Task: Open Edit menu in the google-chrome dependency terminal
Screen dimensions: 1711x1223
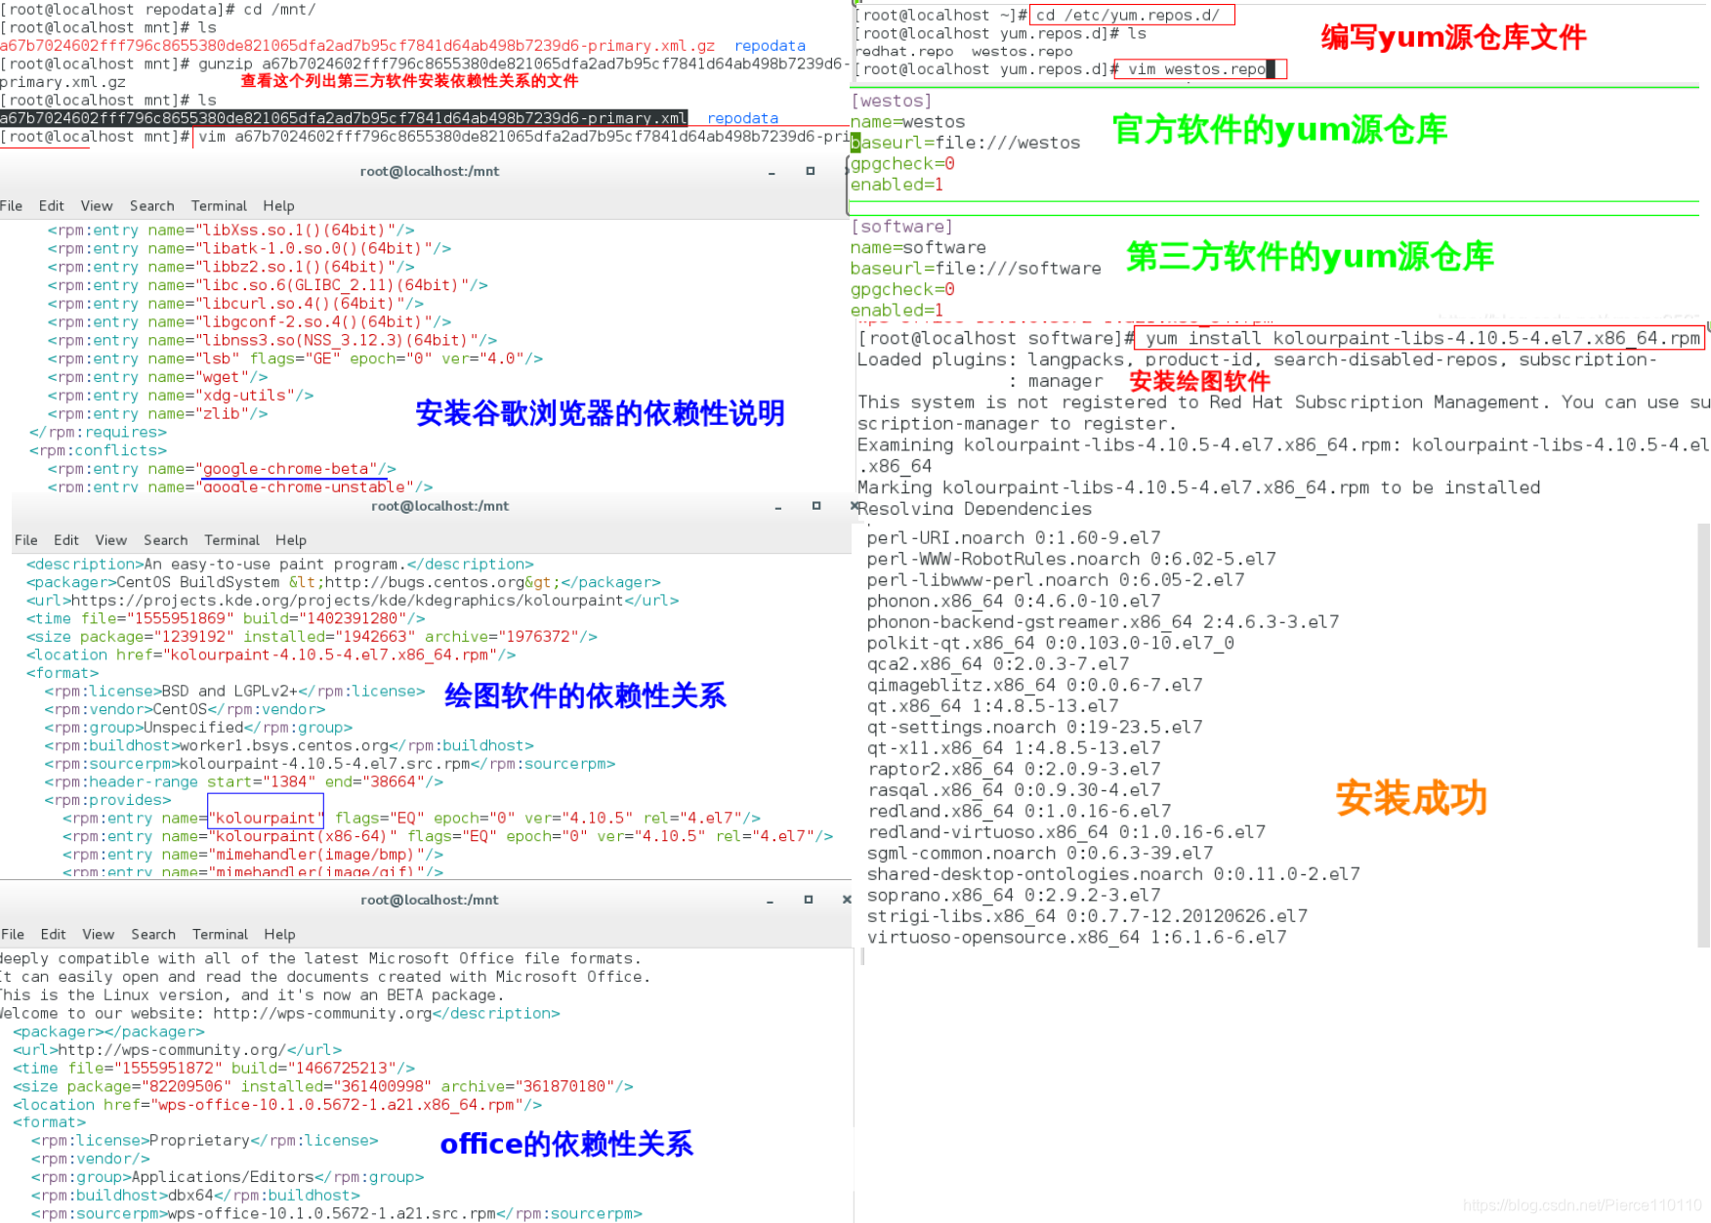Action: coord(52,206)
